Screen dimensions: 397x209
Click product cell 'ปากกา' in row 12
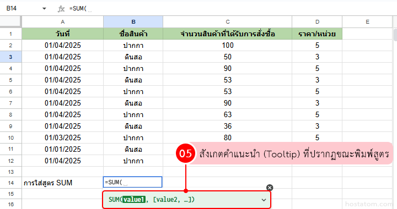tap(133, 161)
